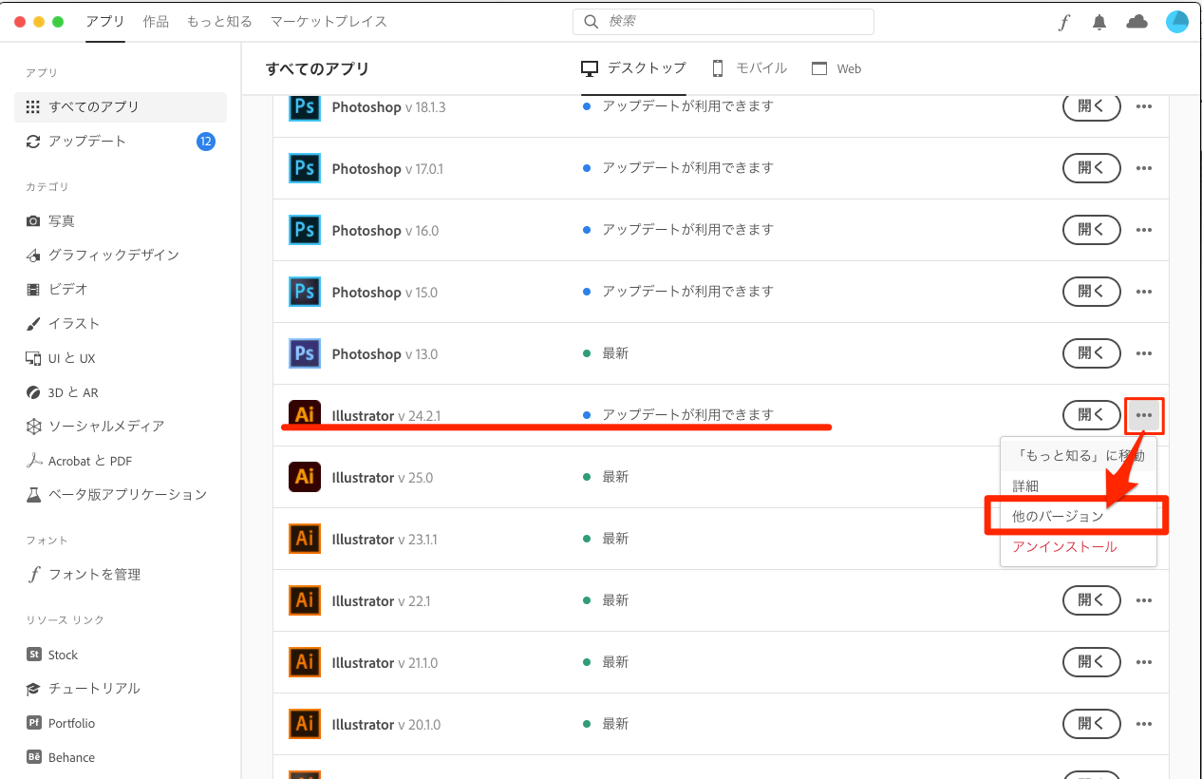Click the Illustrator v 20.1.0 app icon

[304, 724]
